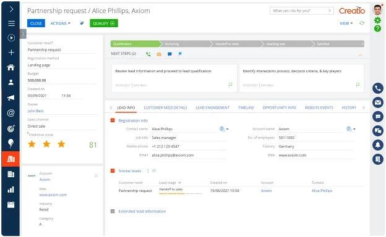Open the email envelope panel on the right sidebar

[377, 102]
